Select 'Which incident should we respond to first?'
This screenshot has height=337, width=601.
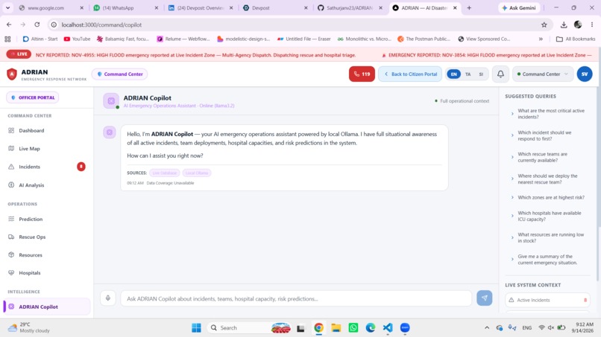point(547,135)
